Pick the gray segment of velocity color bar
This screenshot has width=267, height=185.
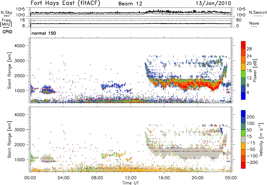pyautogui.click(x=243, y=140)
